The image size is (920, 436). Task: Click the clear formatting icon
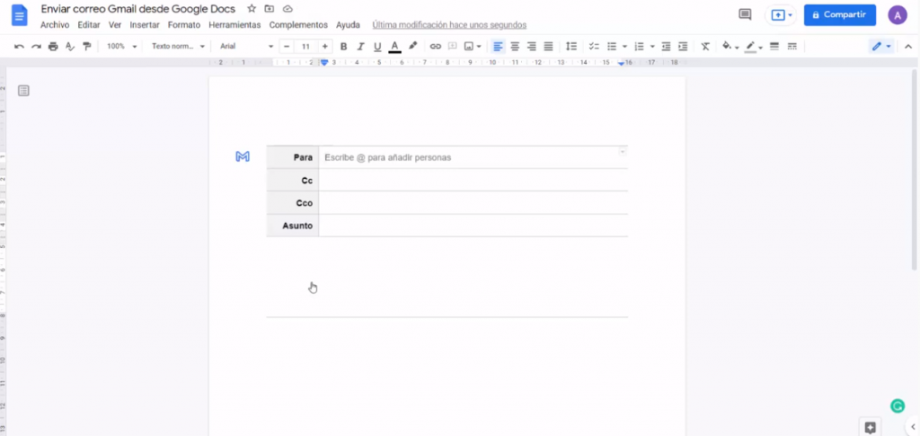tap(705, 46)
